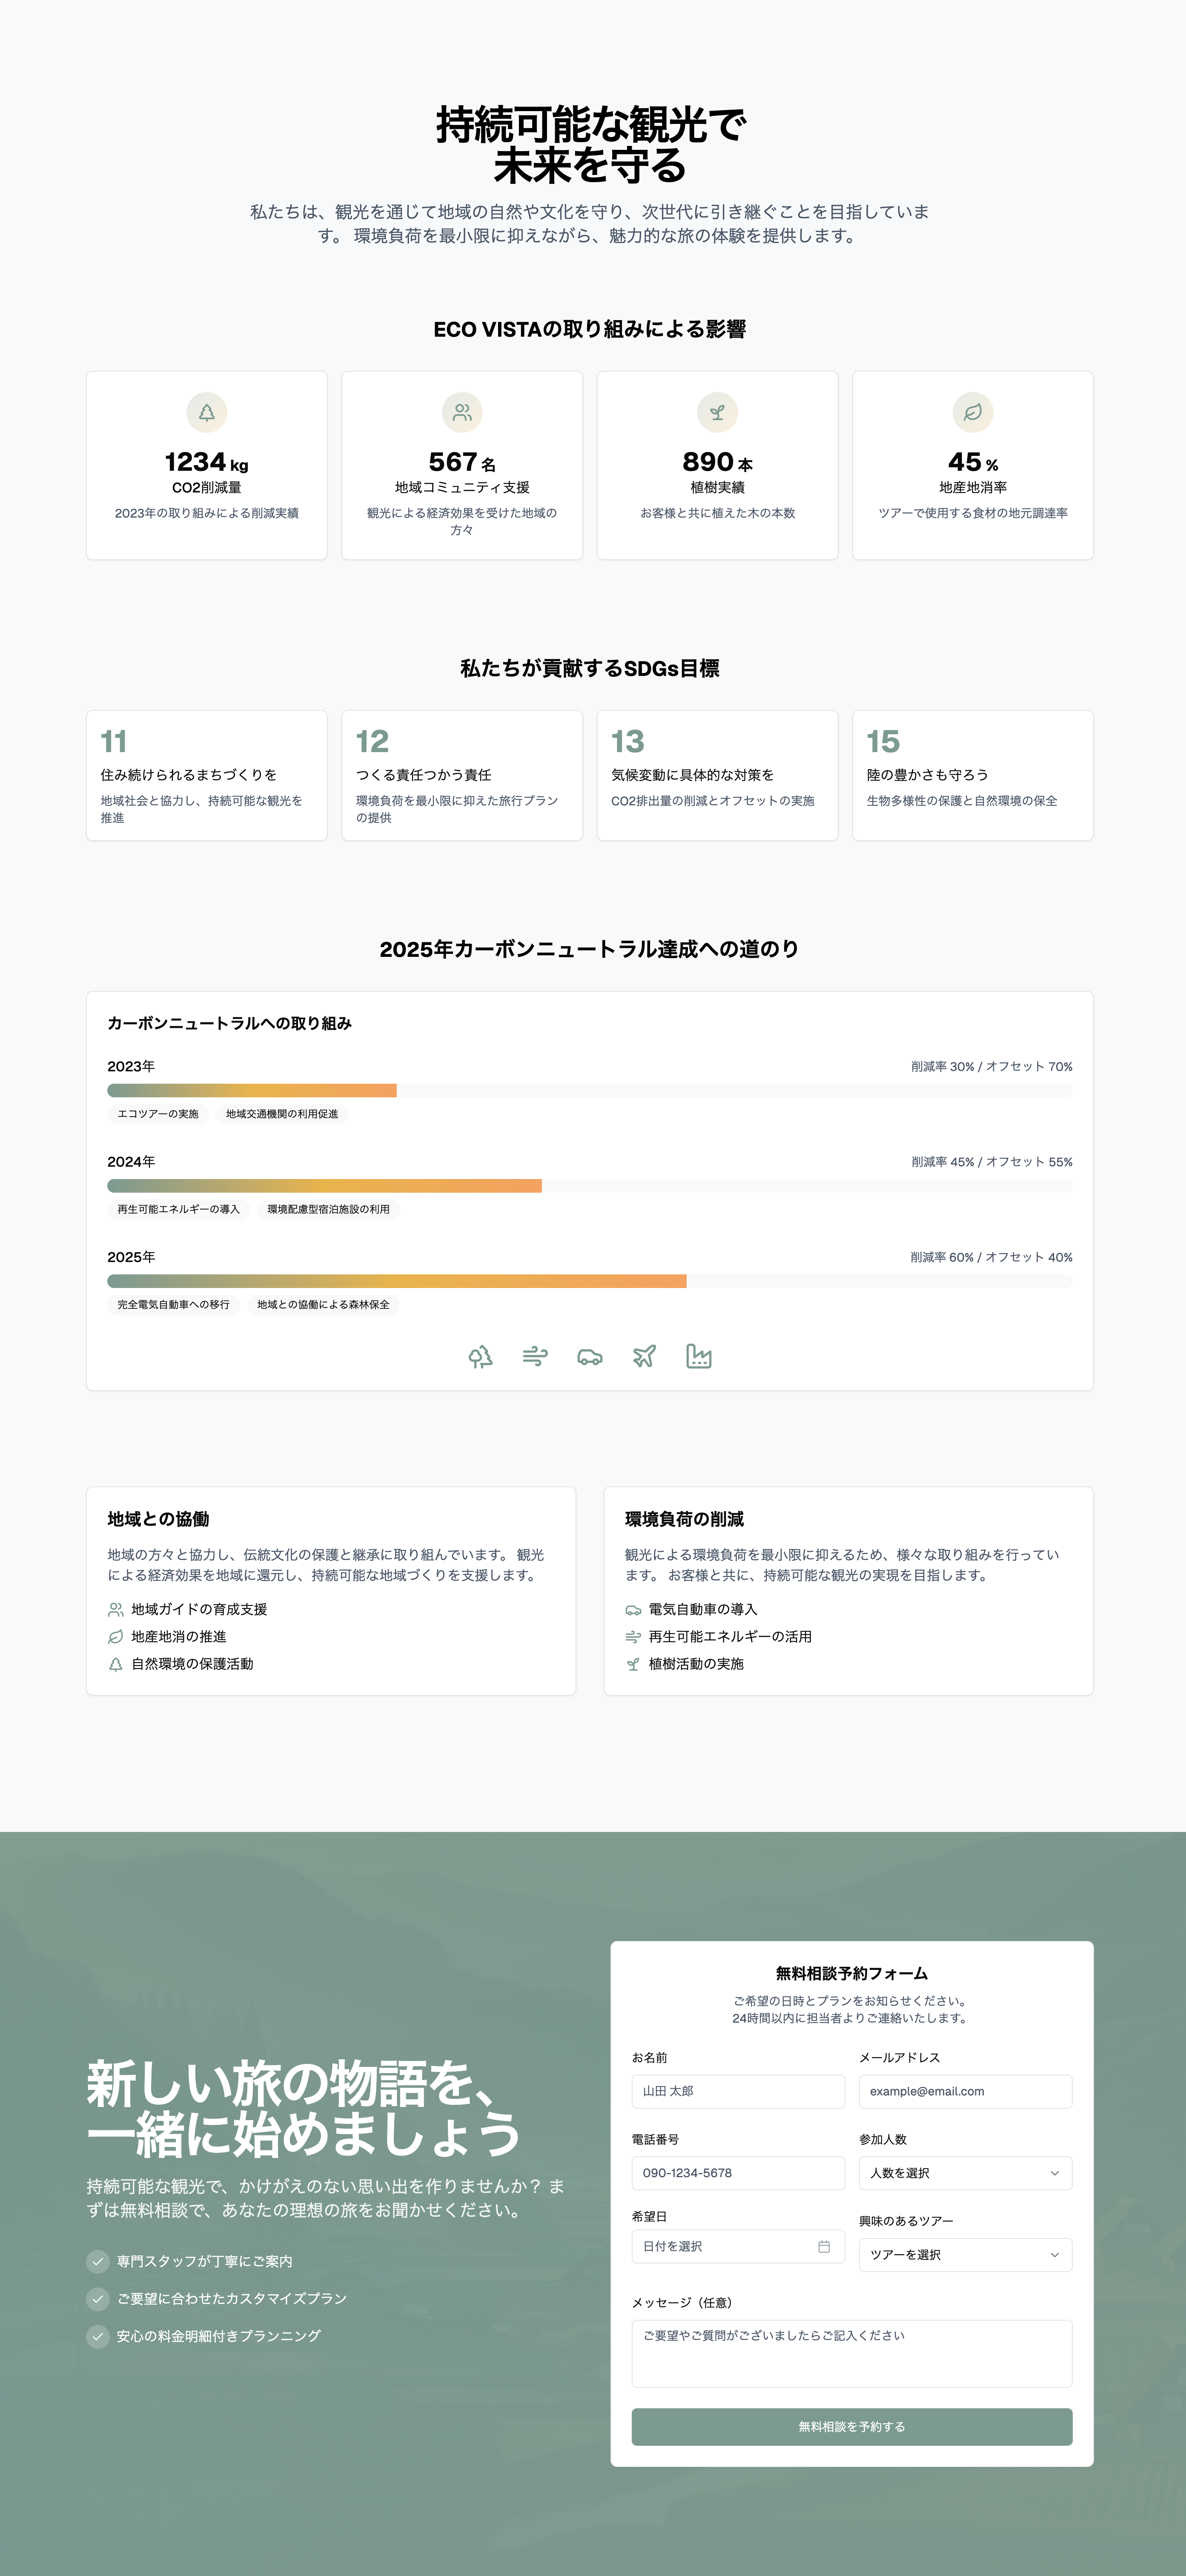Click the メールアドレス input field
The width and height of the screenshot is (1186, 2576).
click(x=965, y=2091)
